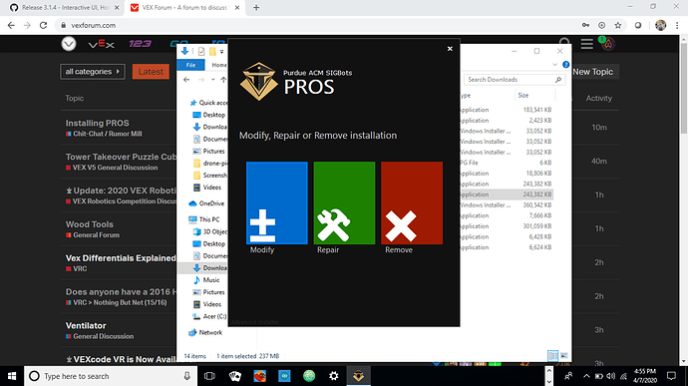
Task: Close the PROS installer dialog
Action: (450, 49)
